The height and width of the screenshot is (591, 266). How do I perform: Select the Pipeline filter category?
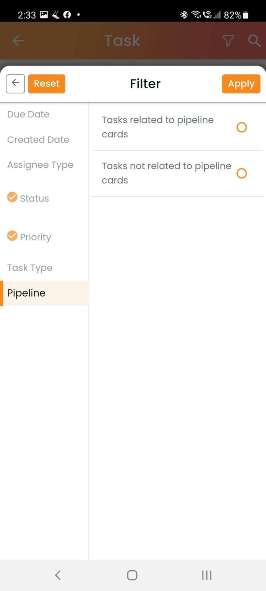coord(44,293)
